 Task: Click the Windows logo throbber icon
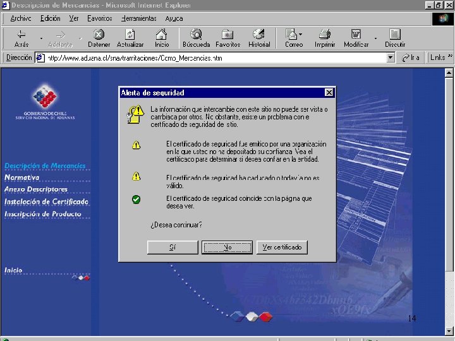tap(442, 19)
